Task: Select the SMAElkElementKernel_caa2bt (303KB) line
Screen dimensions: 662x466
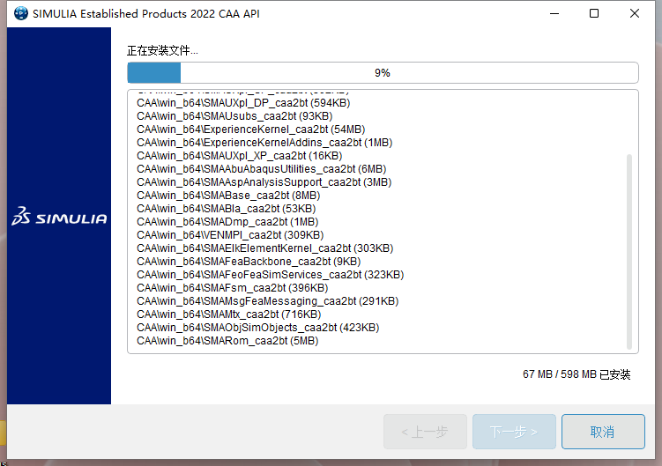Action: pos(264,248)
